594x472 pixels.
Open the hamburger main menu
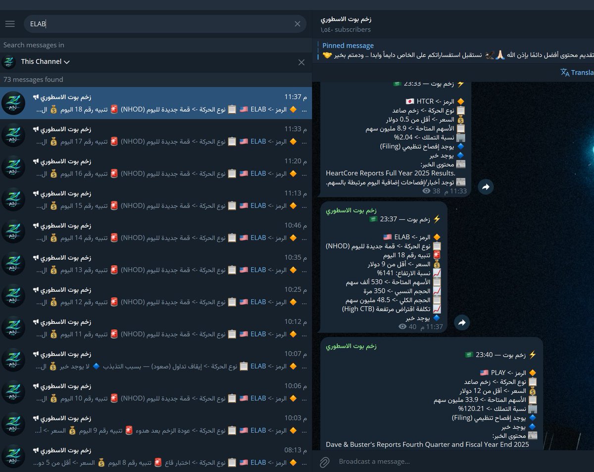(x=10, y=24)
